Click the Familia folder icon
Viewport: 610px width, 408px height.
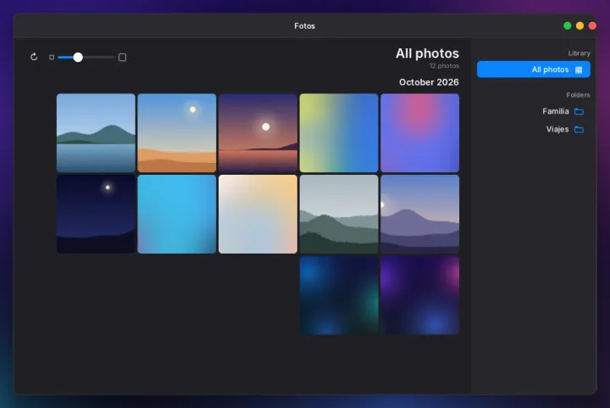[579, 112]
